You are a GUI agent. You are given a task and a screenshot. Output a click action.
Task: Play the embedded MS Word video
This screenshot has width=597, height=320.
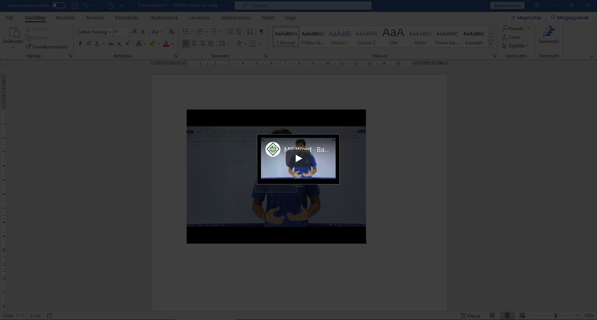click(298, 159)
